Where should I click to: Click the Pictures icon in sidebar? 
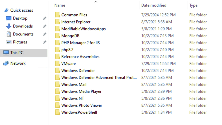tap(9, 42)
